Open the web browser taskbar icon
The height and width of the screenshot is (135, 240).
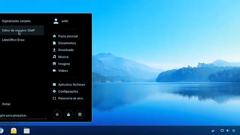[1, 131]
